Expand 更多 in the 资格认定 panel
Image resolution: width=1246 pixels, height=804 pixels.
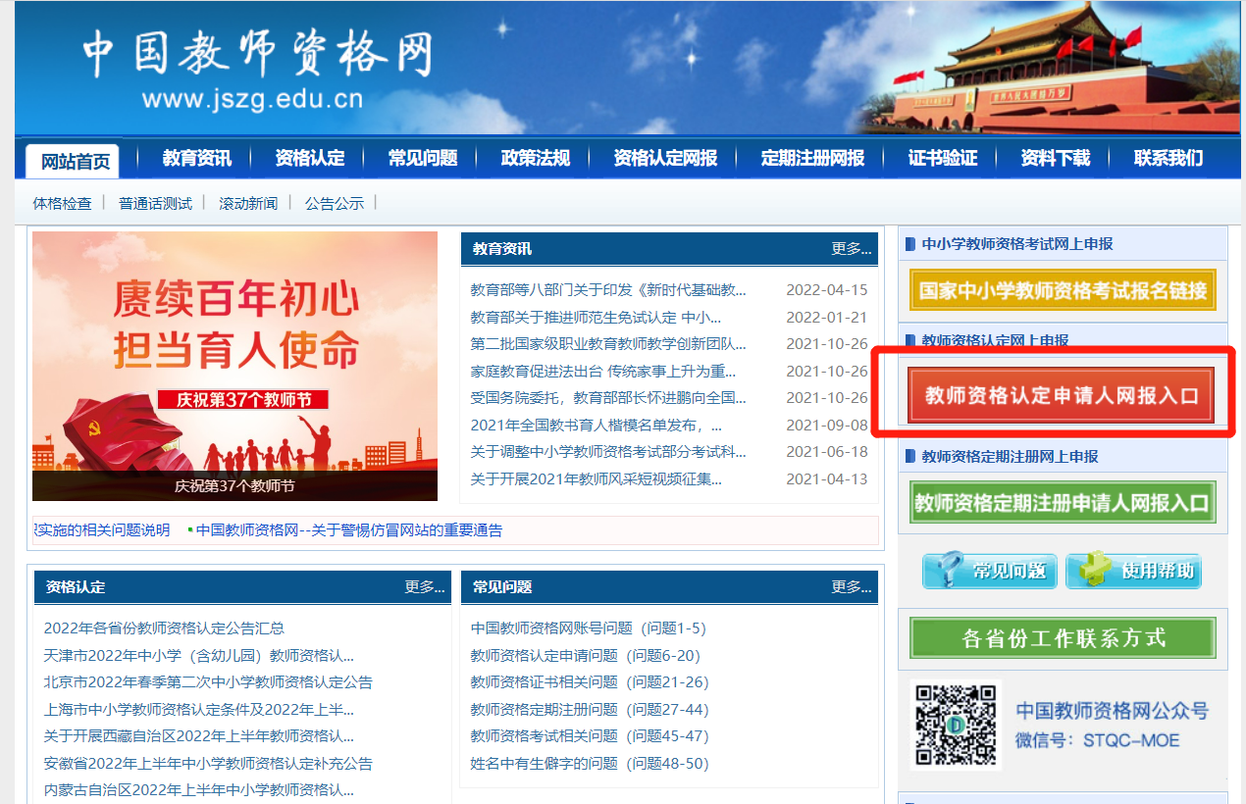[x=424, y=587]
